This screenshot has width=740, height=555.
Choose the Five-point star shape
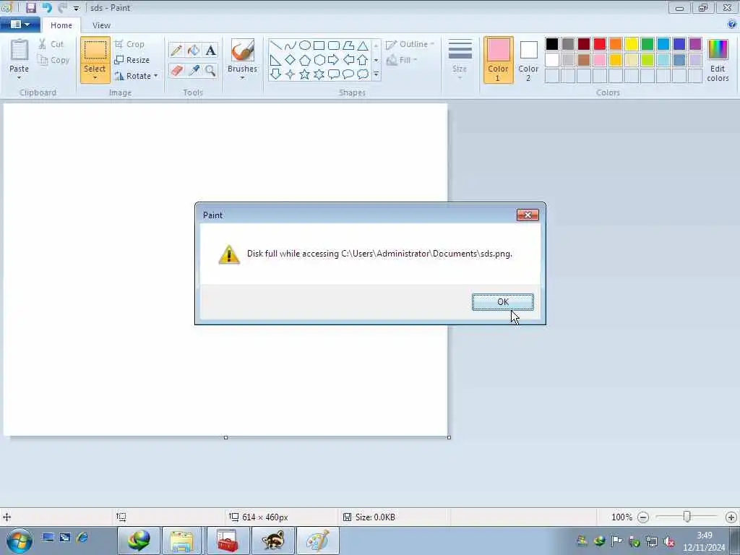pyautogui.click(x=305, y=74)
